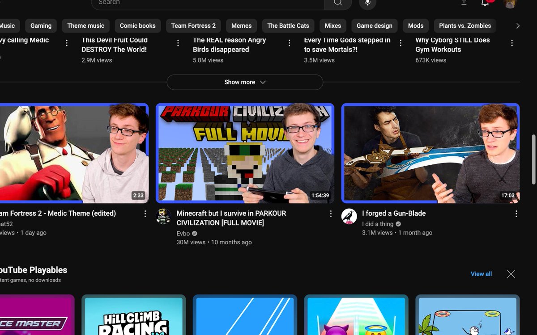This screenshot has width=537, height=335.
Task: Select the Comic books chip
Action: click(138, 25)
